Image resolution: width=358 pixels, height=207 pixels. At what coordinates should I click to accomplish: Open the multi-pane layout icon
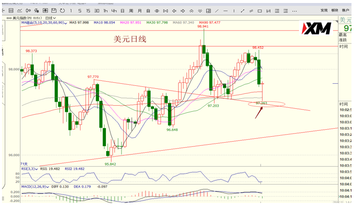point(208,10)
